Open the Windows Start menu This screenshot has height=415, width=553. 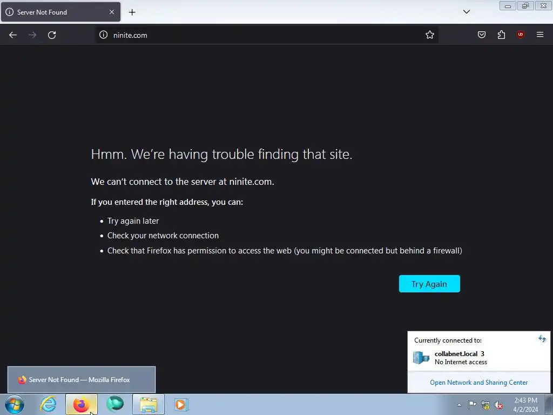click(x=15, y=404)
